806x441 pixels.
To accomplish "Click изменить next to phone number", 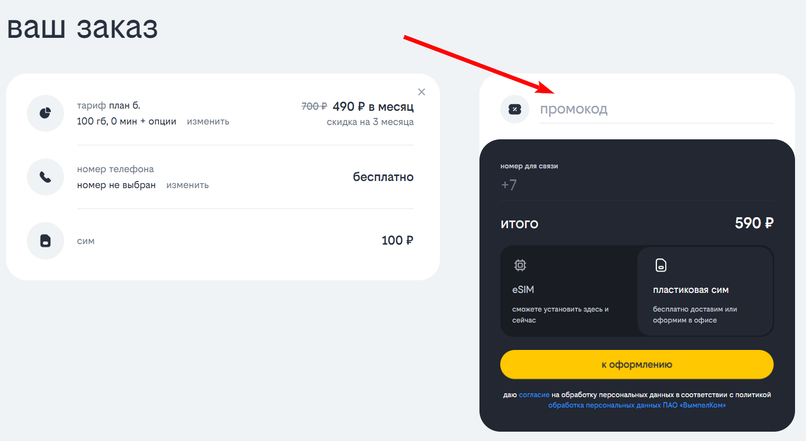I will (187, 185).
